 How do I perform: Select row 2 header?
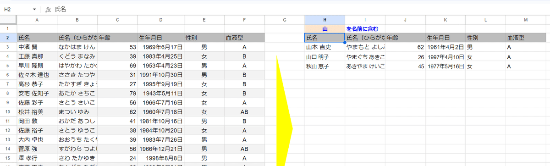click(8, 38)
